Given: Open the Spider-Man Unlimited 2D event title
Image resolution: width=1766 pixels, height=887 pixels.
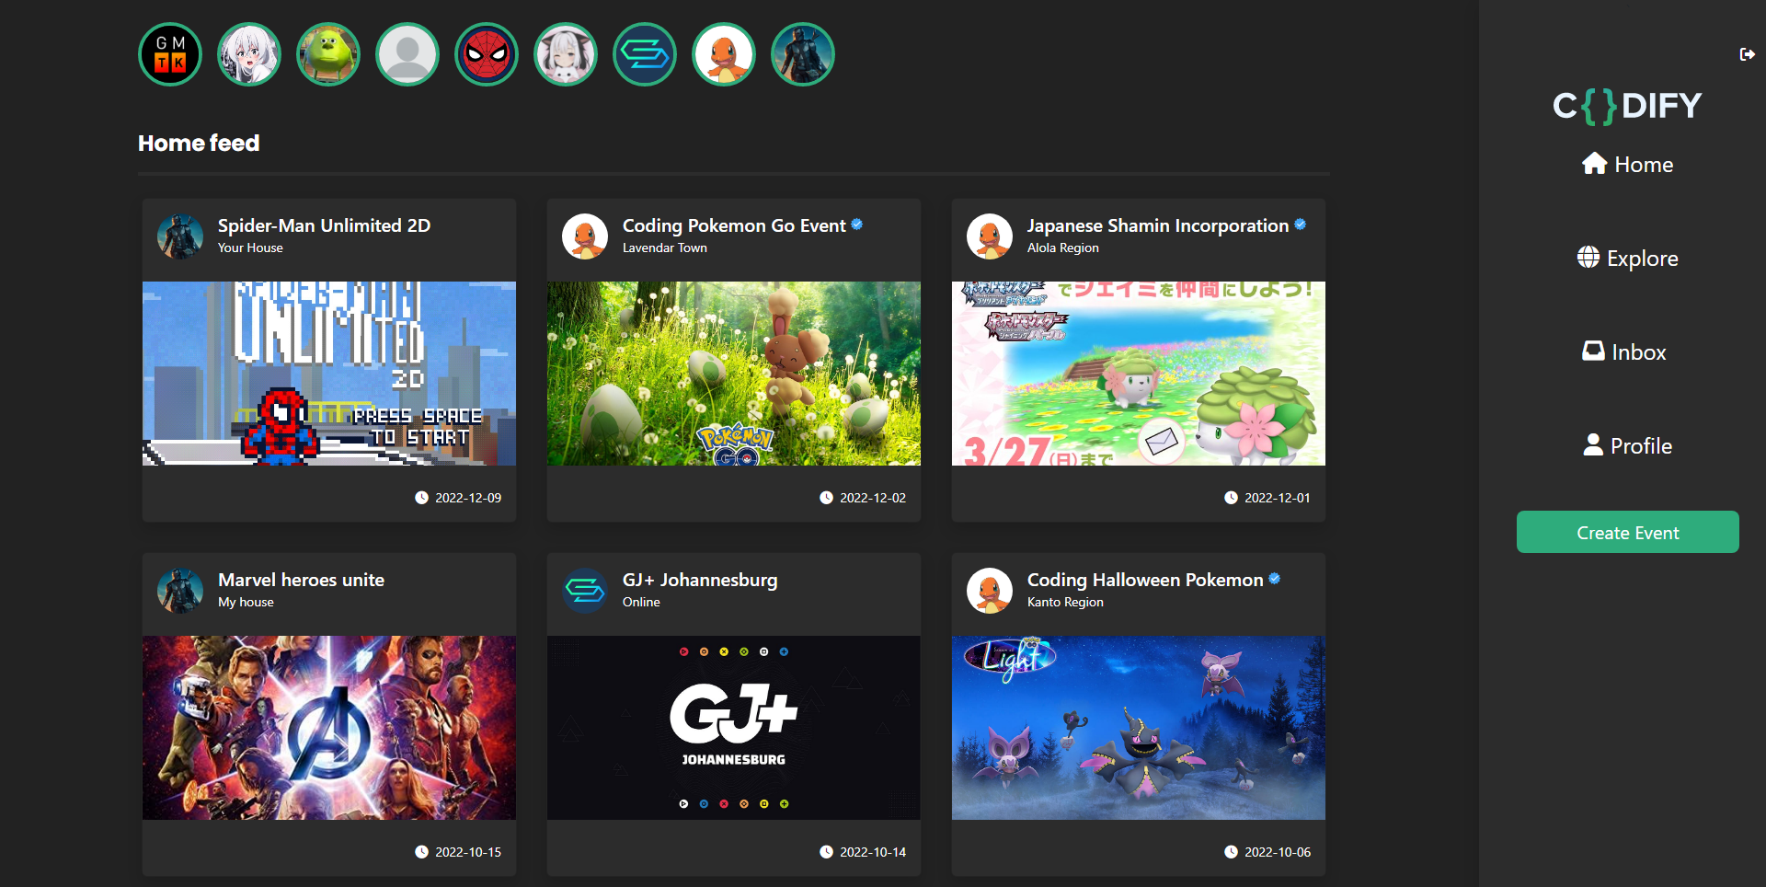Looking at the screenshot, I should coord(324,225).
